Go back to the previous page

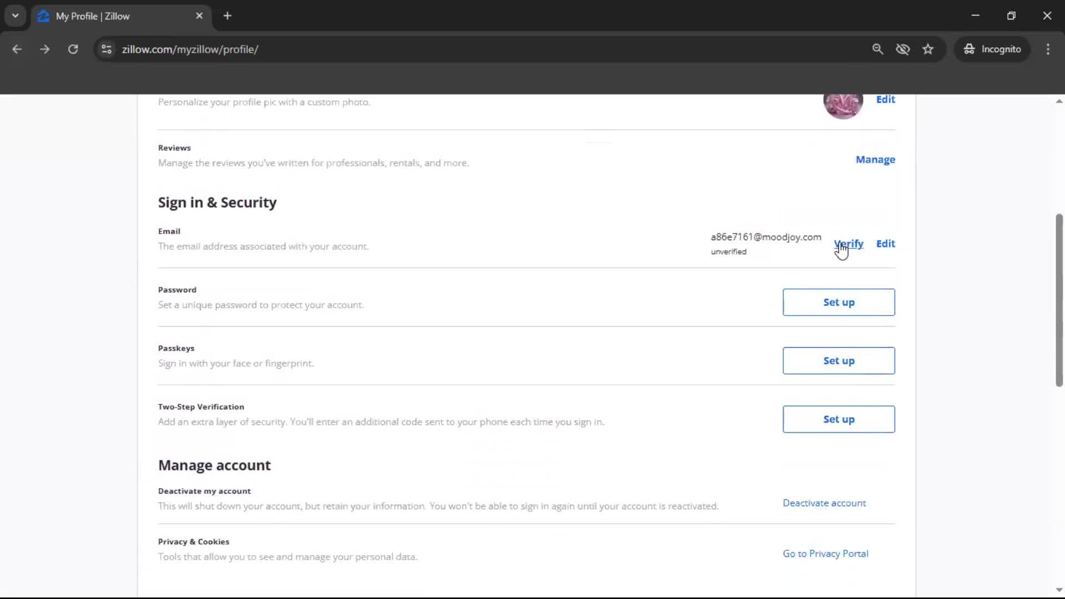point(17,49)
